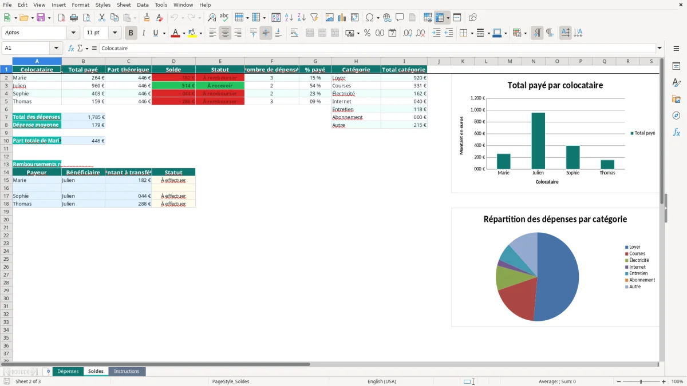This screenshot has width=687, height=386.
Task: Click the Save document icon
Action: [41, 18]
